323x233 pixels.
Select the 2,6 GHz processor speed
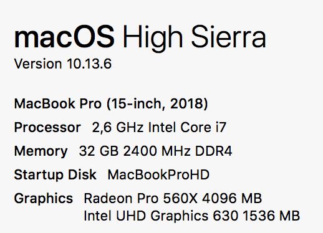118,127
